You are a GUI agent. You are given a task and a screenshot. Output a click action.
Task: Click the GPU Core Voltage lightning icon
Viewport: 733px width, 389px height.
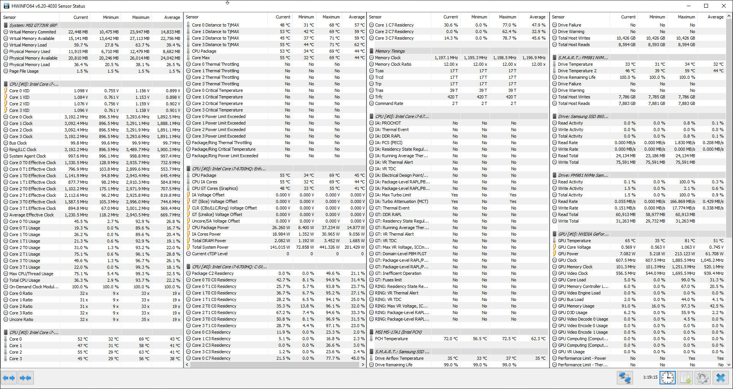(x=555, y=247)
